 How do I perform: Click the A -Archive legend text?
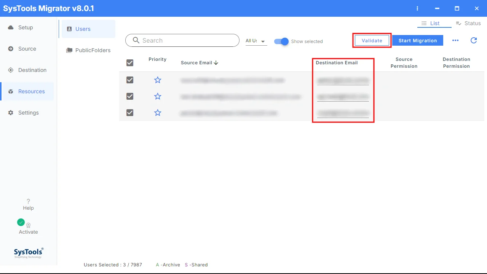click(x=168, y=265)
